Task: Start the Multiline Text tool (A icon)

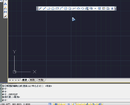Action: [112, 9]
